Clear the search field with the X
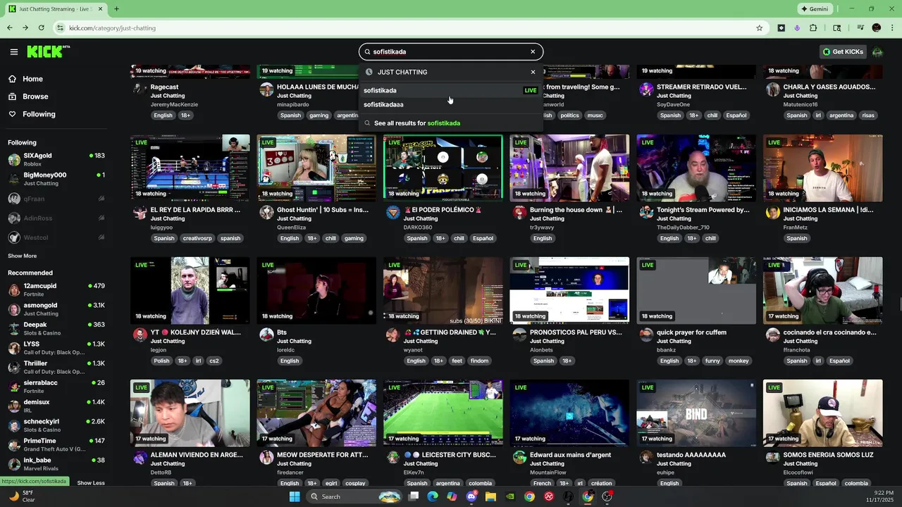This screenshot has width=902, height=507. [x=533, y=51]
